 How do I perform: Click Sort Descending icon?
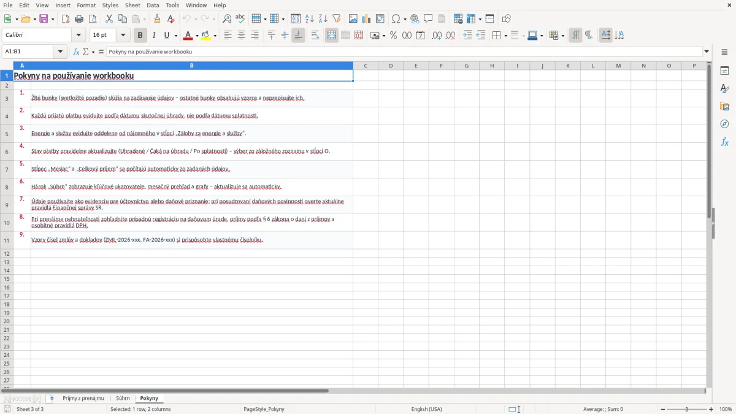[x=323, y=19]
